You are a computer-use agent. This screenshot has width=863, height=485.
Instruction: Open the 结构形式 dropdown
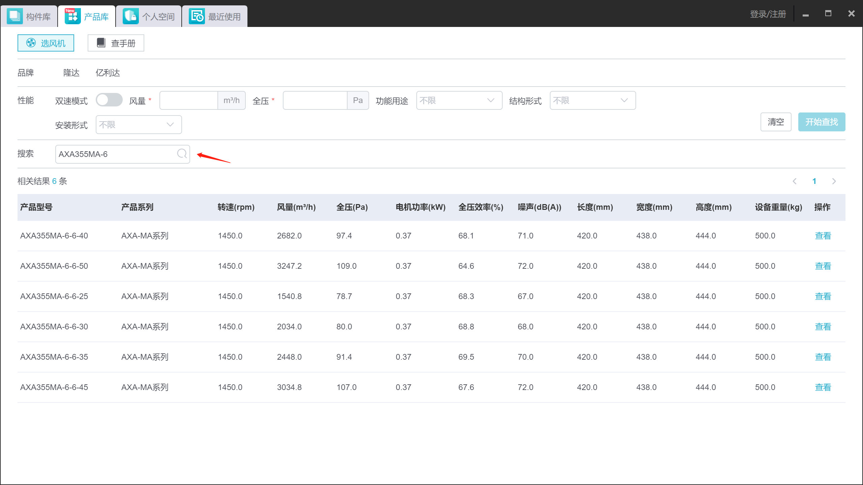[x=593, y=100]
